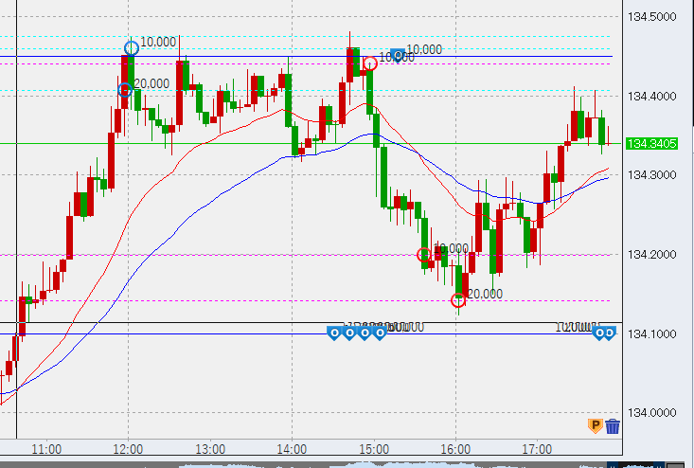694x468 pixels.
Task: Select left order tag of far-right tag pair
Action: (597, 332)
